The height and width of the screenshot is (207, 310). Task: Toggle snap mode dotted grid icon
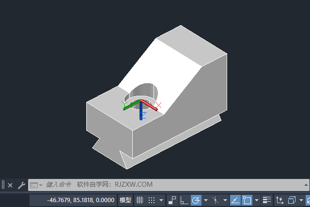152,200
